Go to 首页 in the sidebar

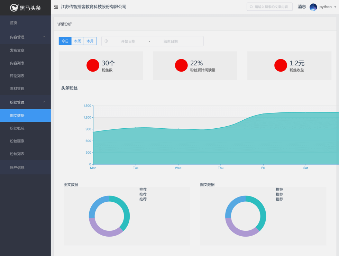click(x=14, y=23)
